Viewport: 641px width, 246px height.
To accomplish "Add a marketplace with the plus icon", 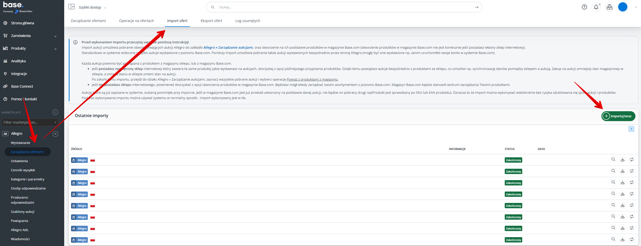I will click(55, 112).
